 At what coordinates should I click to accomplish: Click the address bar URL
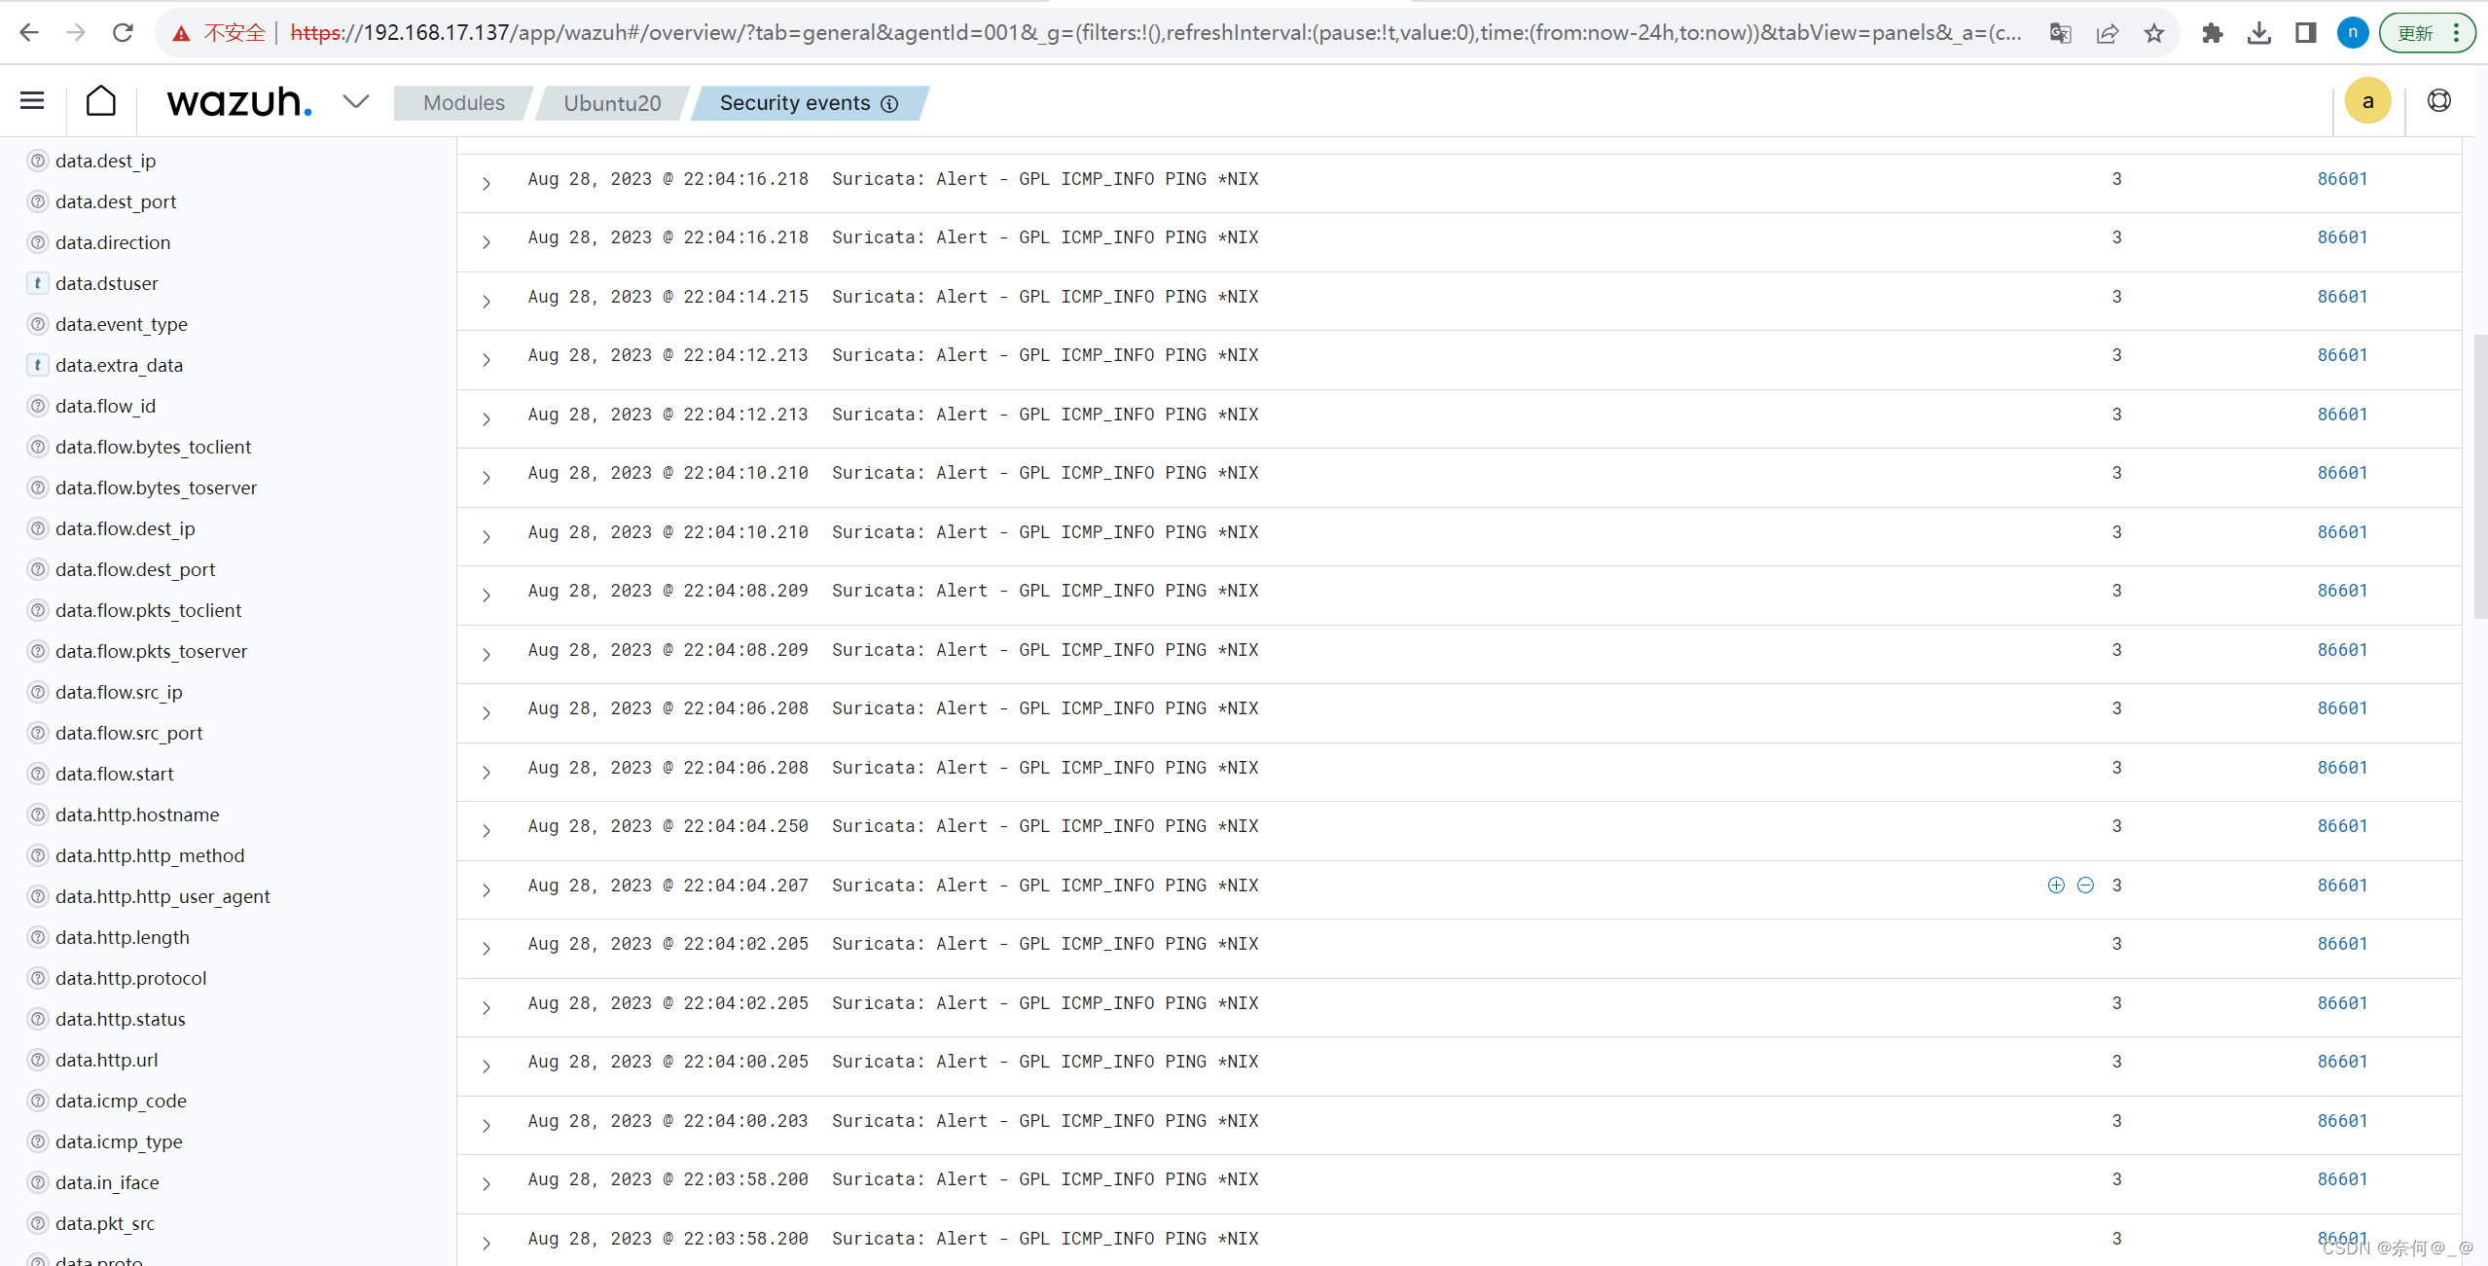1156,33
